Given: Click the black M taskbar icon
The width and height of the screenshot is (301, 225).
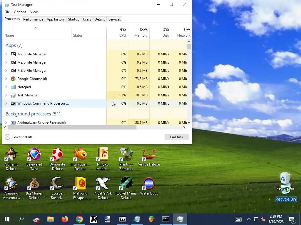Looking at the screenshot, I should [94, 219].
